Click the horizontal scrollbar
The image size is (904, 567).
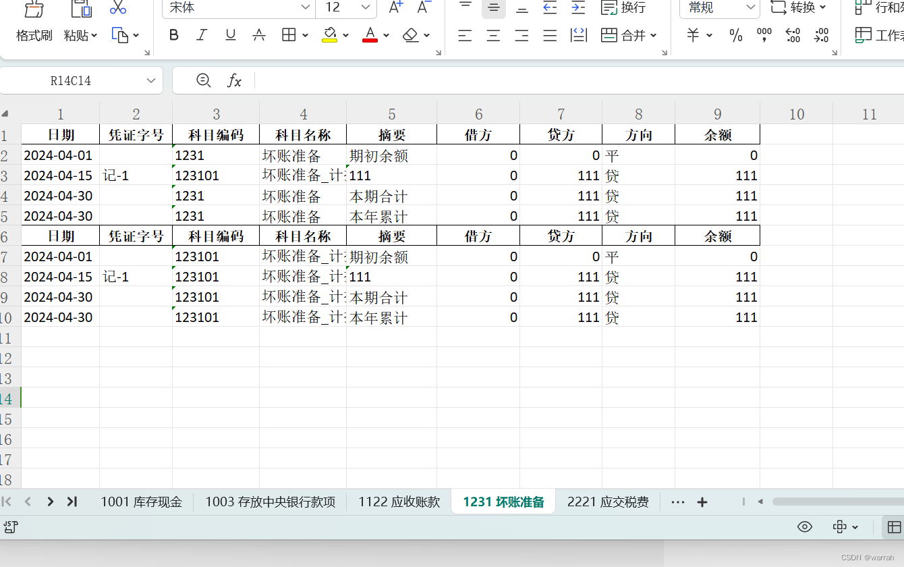(x=838, y=502)
